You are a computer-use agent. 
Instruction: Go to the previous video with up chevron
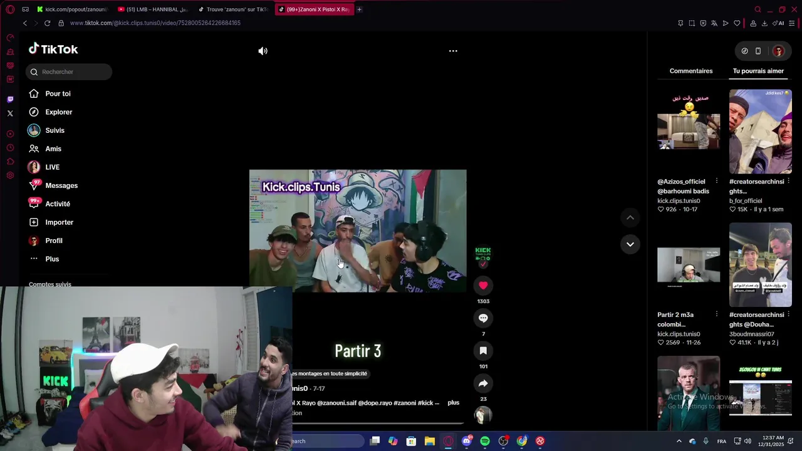pos(630,217)
